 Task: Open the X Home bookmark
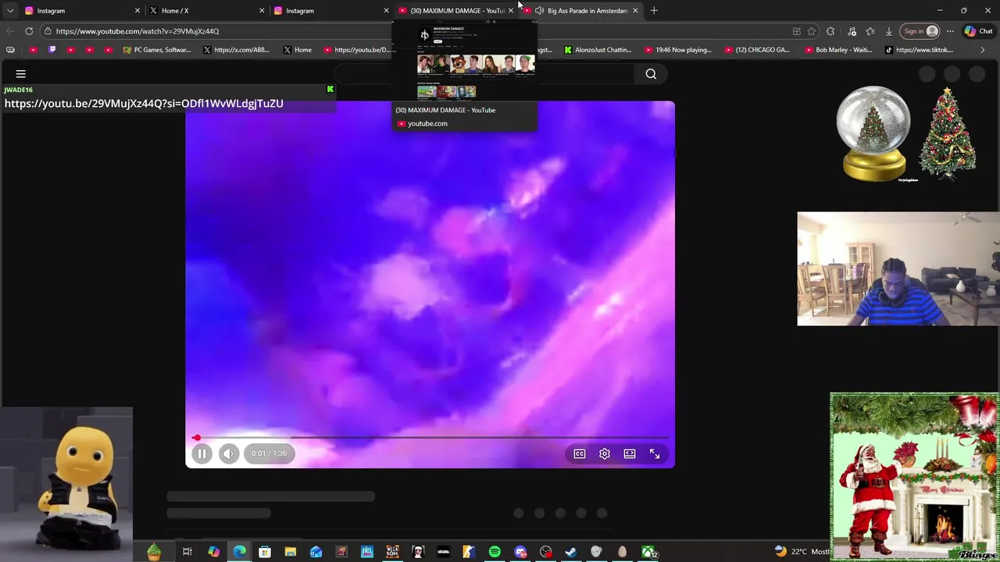(x=297, y=50)
